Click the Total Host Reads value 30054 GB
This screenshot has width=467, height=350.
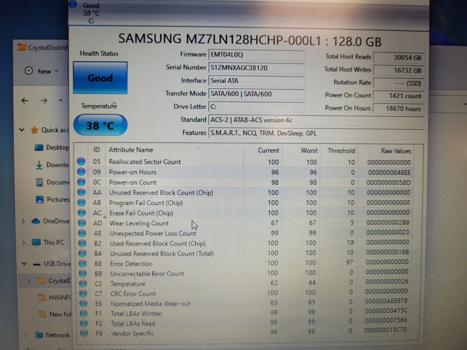pyautogui.click(x=399, y=57)
